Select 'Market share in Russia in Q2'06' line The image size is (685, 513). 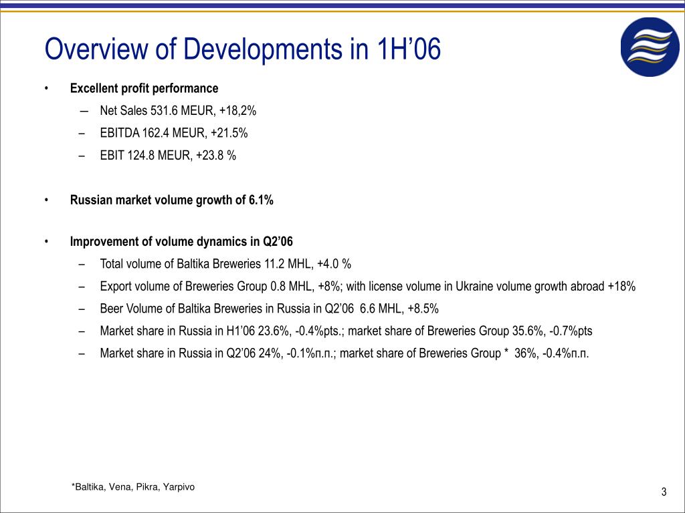click(x=345, y=353)
